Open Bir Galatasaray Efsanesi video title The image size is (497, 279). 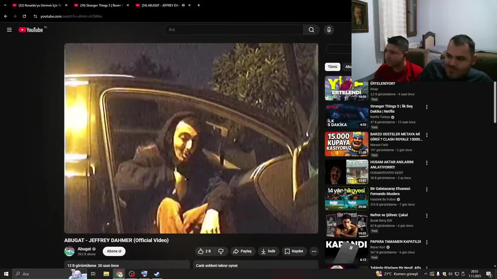click(390, 191)
